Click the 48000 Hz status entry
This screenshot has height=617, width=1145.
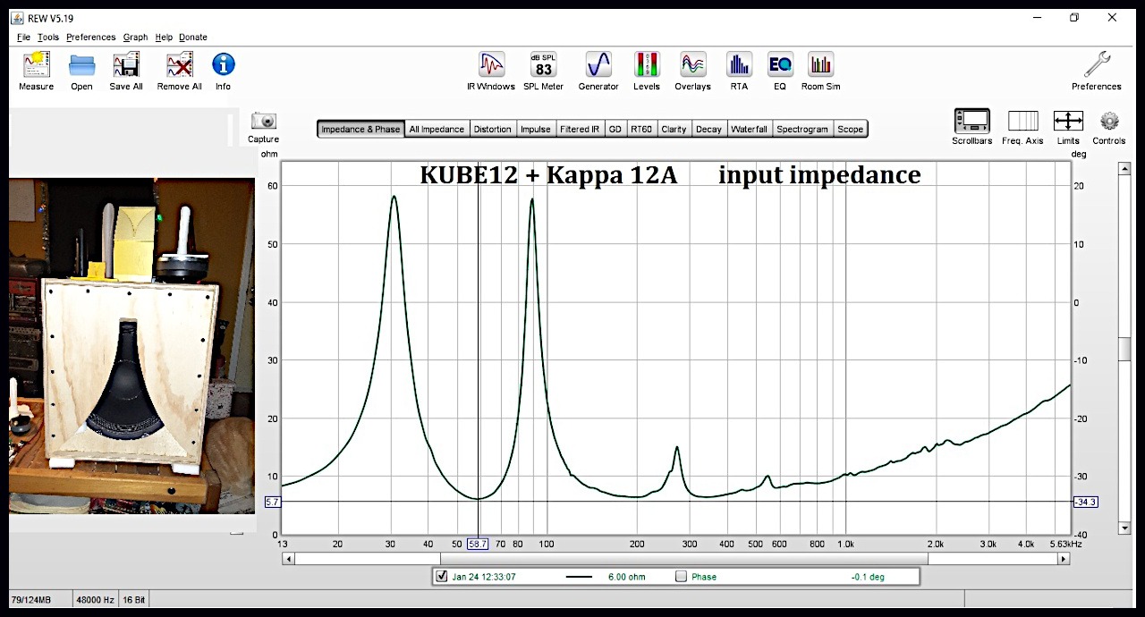tap(95, 599)
